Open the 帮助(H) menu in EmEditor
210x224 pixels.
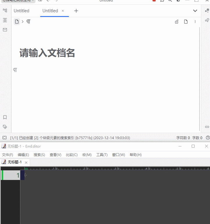click(x=136, y=155)
